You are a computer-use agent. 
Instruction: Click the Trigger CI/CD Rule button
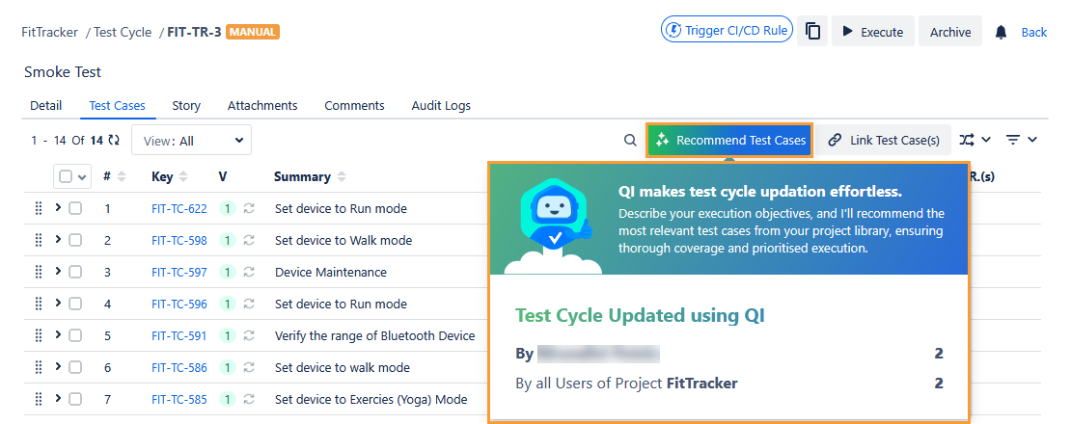727,31
